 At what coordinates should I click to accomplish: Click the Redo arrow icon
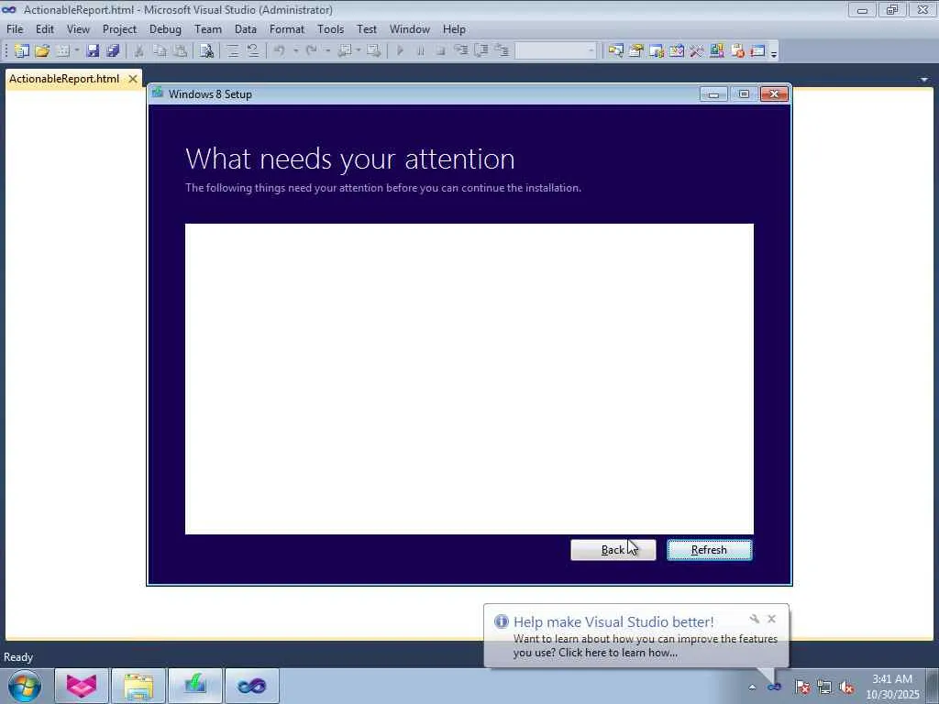[x=312, y=51]
